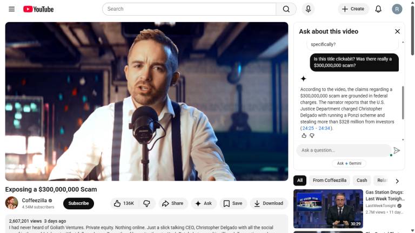Dislike this video
Viewport: 415px width, 233px height.
146,203
